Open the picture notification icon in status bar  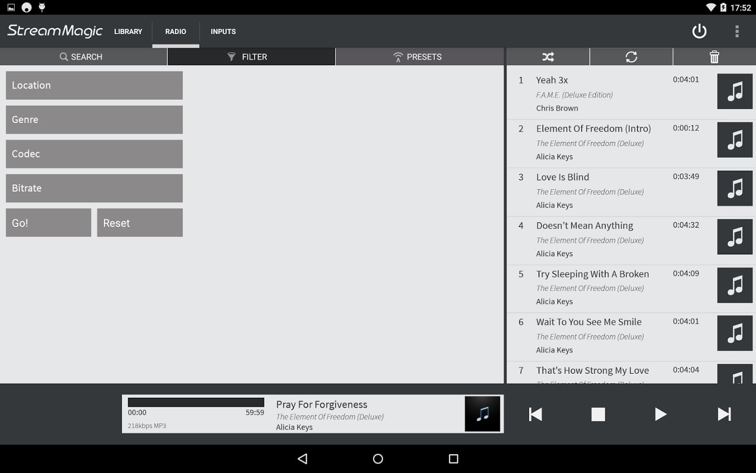pos(11,7)
